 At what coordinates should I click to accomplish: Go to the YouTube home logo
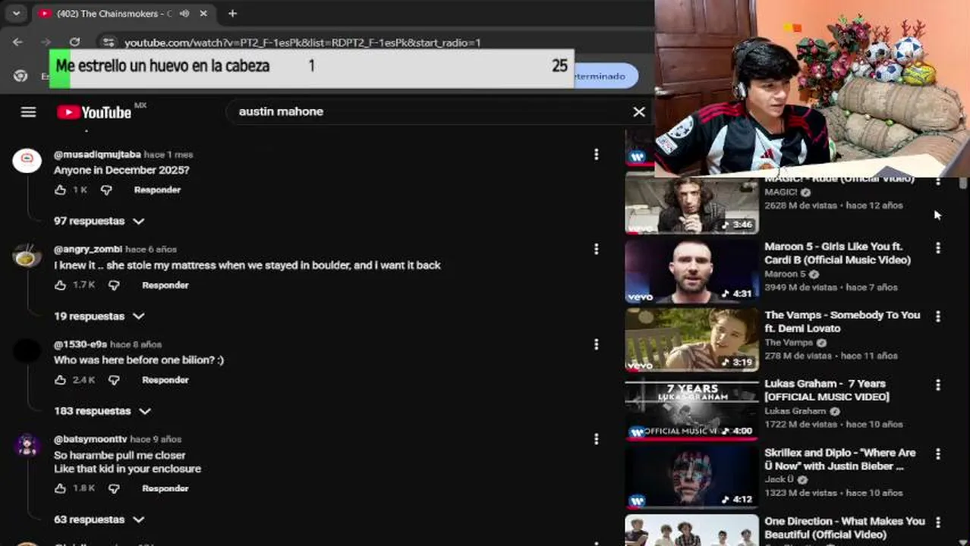click(x=94, y=112)
